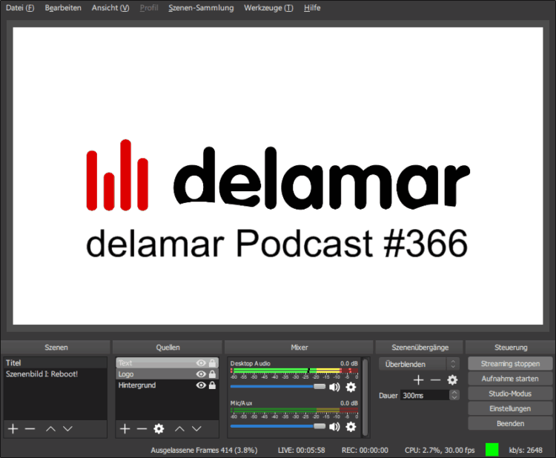Select the Titel scene
Screen dimensions: 556x458
click(56, 362)
